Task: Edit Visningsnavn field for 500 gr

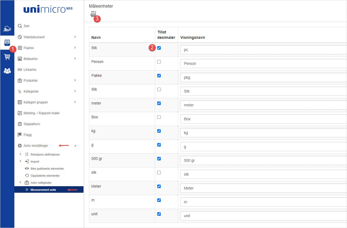Action: [x=264, y=160]
